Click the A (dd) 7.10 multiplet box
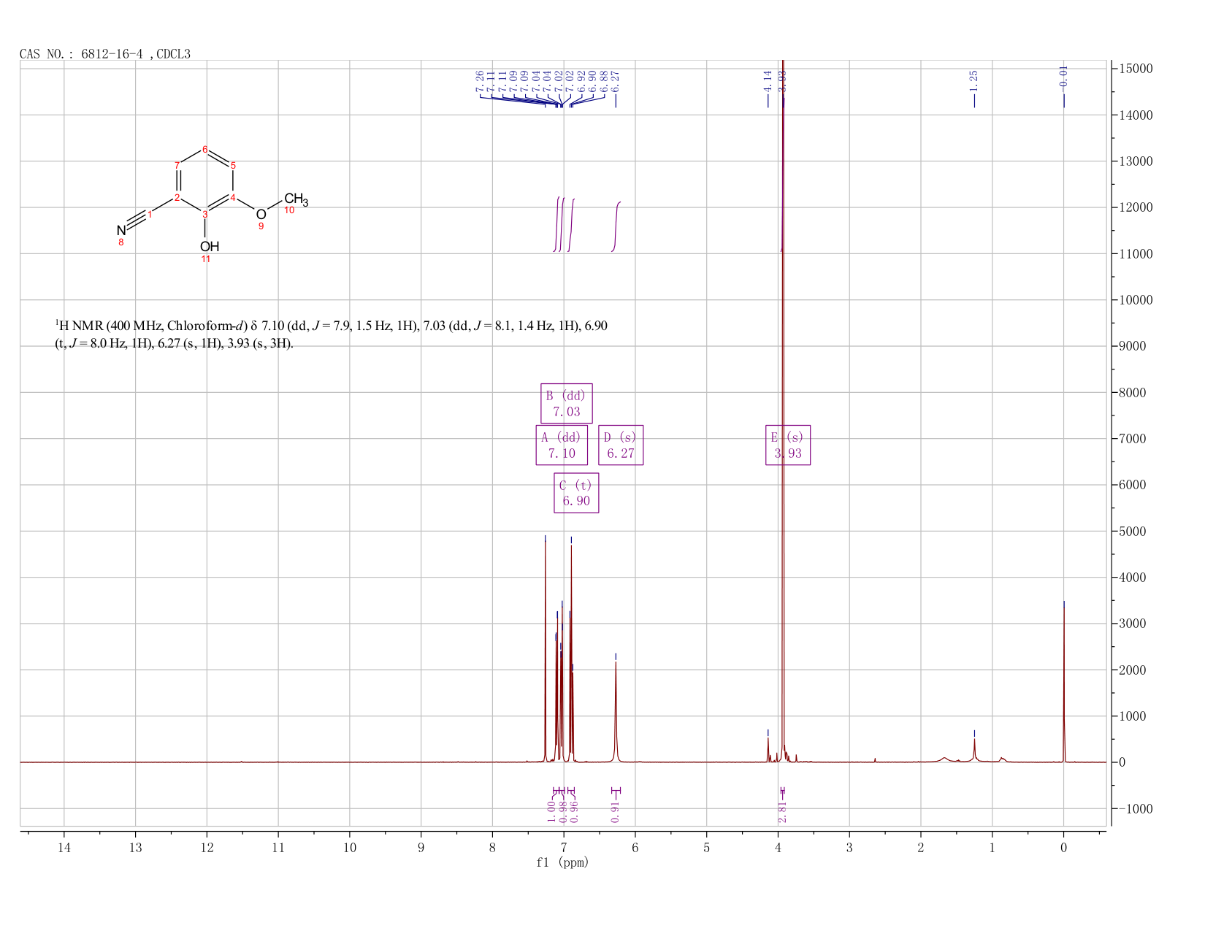The height and width of the screenshot is (931, 1205). 562,445
